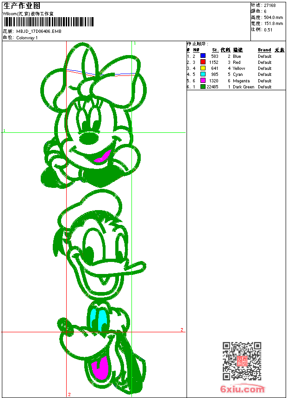287x398 pixels.
Task: Click the 'Cyan' description text
Action: tap(238, 75)
